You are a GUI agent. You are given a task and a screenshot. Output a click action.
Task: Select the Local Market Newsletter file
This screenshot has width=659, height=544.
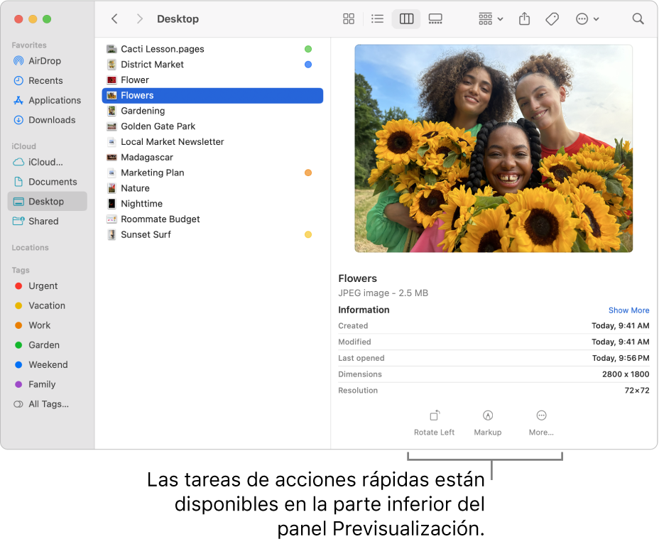pos(212,142)
